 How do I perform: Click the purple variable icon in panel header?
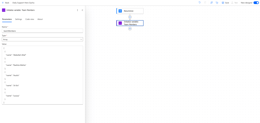(4, 10)
